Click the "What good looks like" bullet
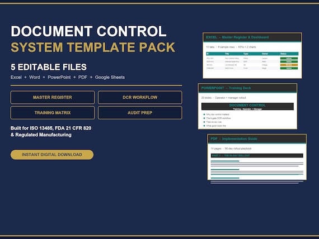This screenshot has width=319, height=239. click(216, 126)
